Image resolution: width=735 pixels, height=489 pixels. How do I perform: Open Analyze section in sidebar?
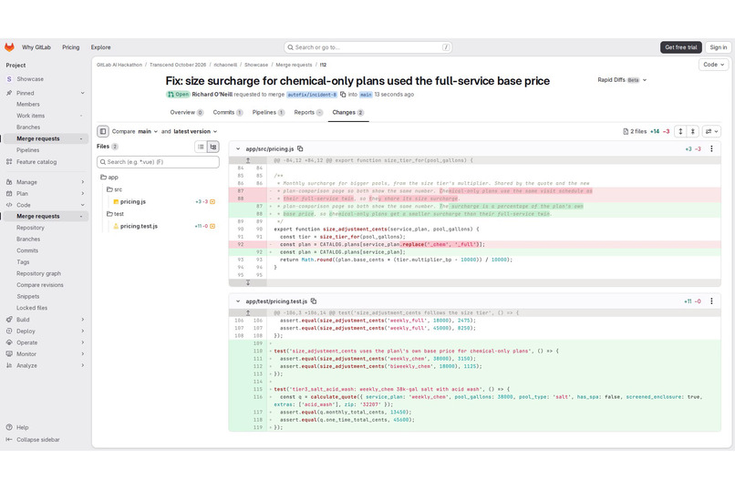[x=45, y=365]
